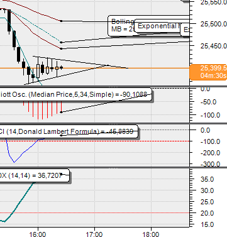Select the blue CCI line low point
The height and width of the screenshot is (237, 227).
pyautogui.click(x=14, y=162)
